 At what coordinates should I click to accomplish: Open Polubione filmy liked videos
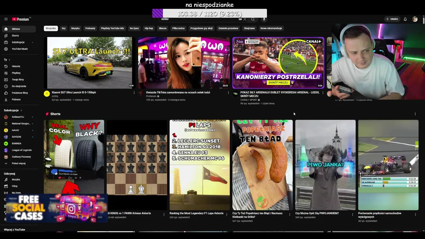click(x=19, y=93)
